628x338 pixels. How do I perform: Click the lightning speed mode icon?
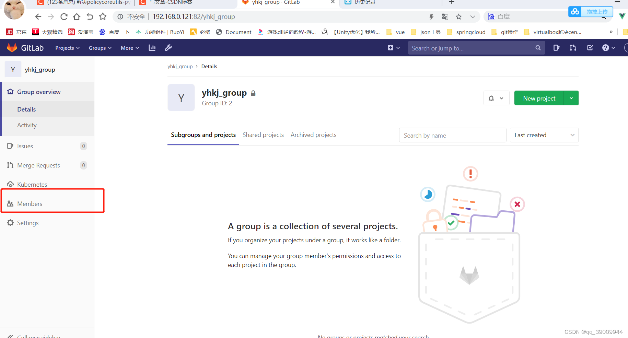coord(431,16)
